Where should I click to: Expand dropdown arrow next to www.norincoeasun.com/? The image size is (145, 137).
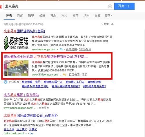pyautogui.click(x=35, y=108)
